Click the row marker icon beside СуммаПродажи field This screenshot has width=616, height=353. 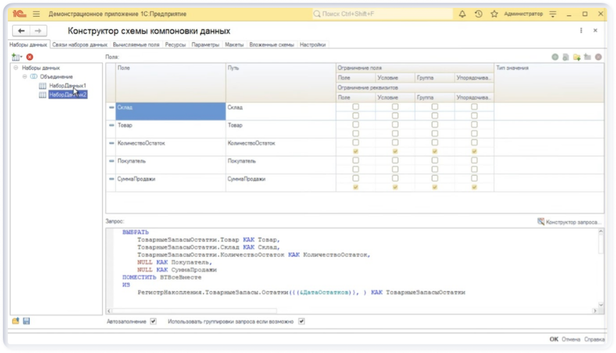(111, 179)
